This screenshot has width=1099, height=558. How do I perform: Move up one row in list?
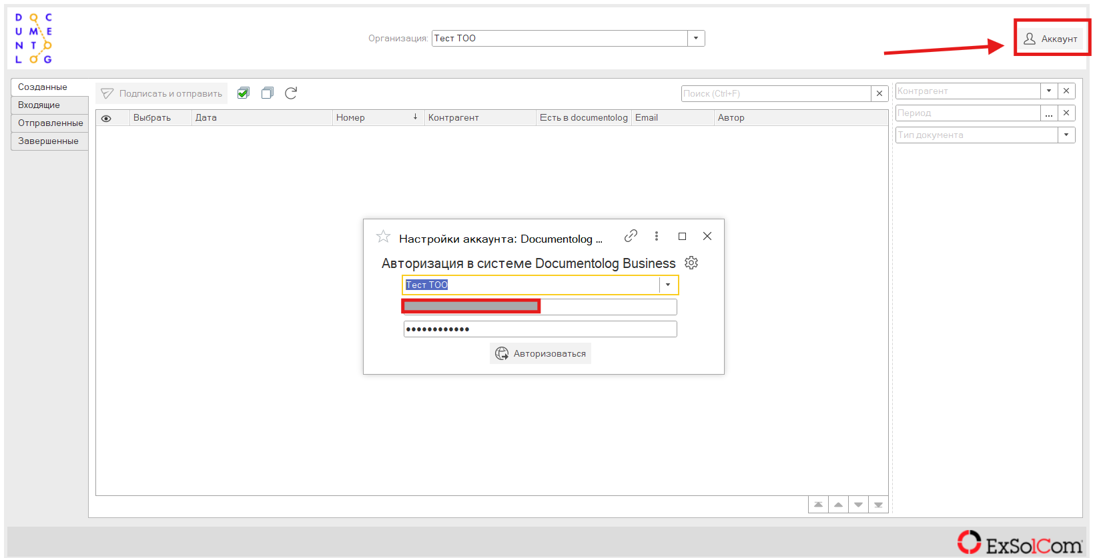(838, 505)
